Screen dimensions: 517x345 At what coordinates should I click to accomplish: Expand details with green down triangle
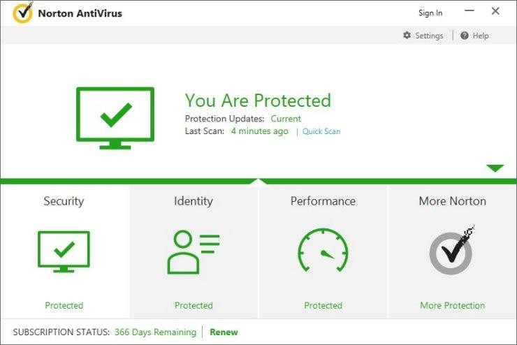(x=495, y=168)
